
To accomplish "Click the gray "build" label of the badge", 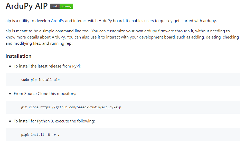I will [55, 6].
